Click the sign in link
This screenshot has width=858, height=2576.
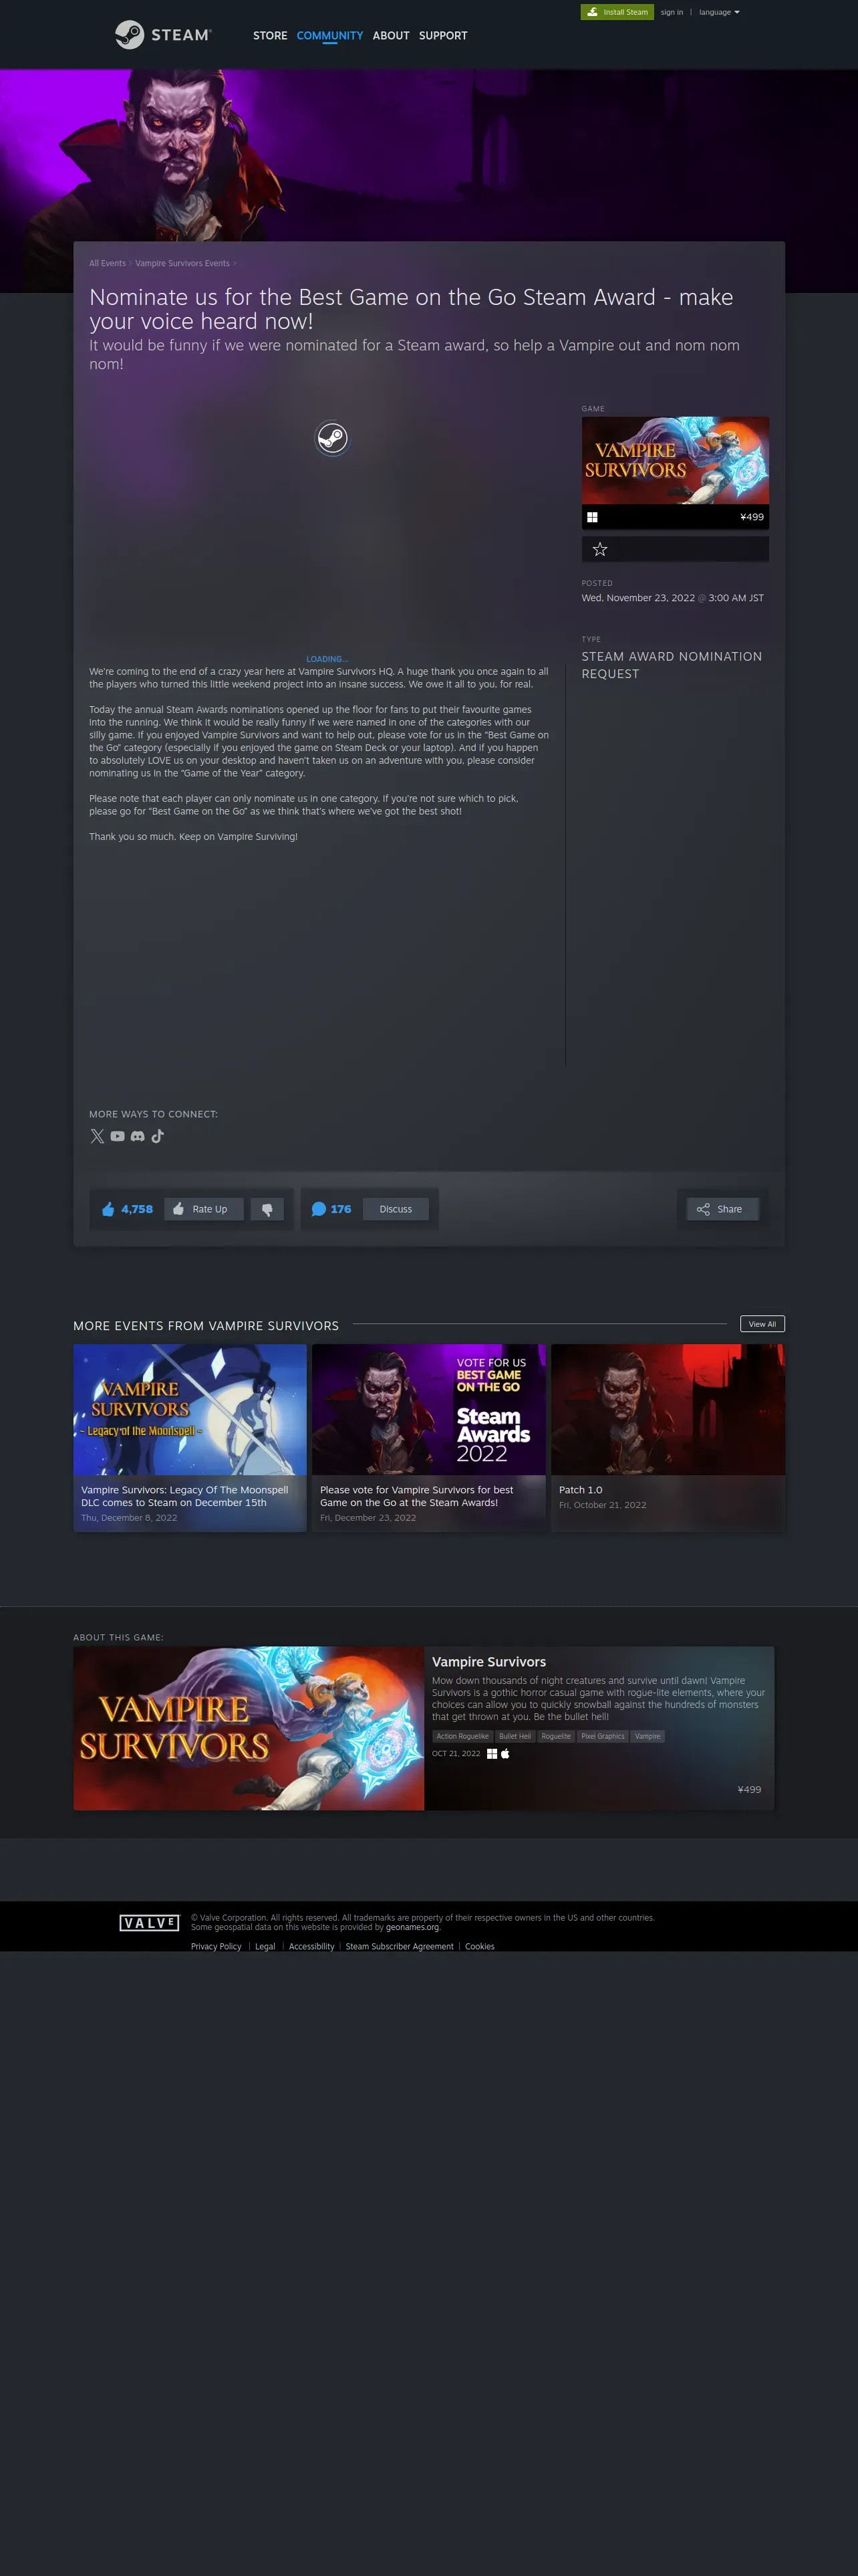point(671,12)
